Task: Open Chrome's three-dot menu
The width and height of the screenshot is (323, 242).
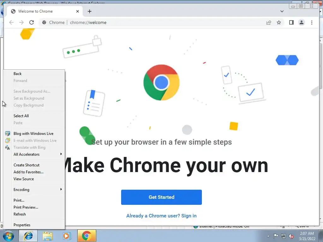Action: click(x=312, y=22)
